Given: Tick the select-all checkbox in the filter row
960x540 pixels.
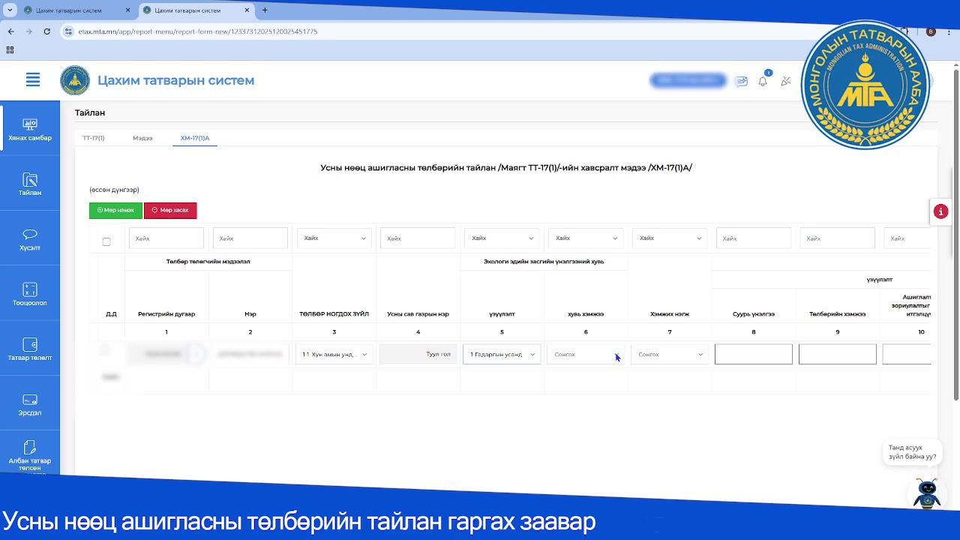Looking at the screenshot, I should coord(106,241).
